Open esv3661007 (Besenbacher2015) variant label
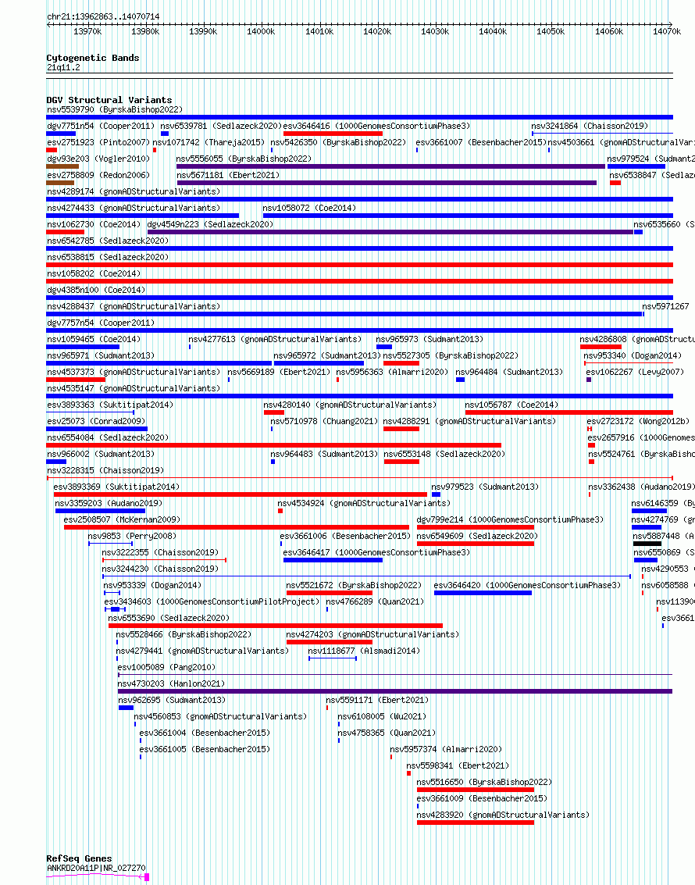Screen dimensions: 695x885 (481, 142)
